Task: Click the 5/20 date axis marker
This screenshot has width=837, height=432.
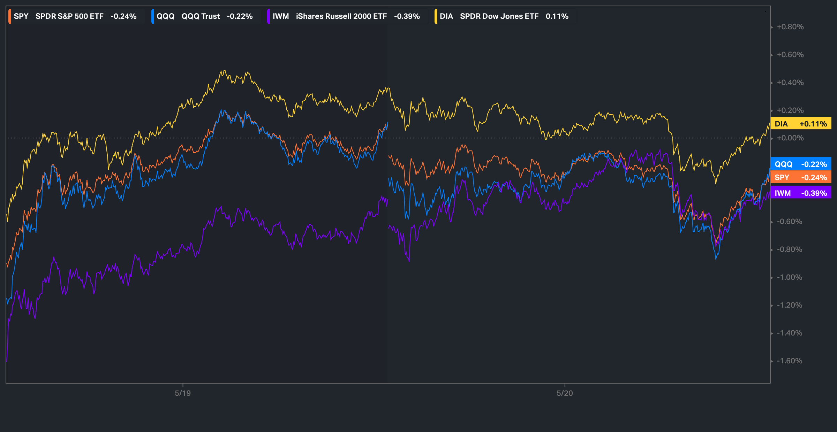Action: pos(565,393)
